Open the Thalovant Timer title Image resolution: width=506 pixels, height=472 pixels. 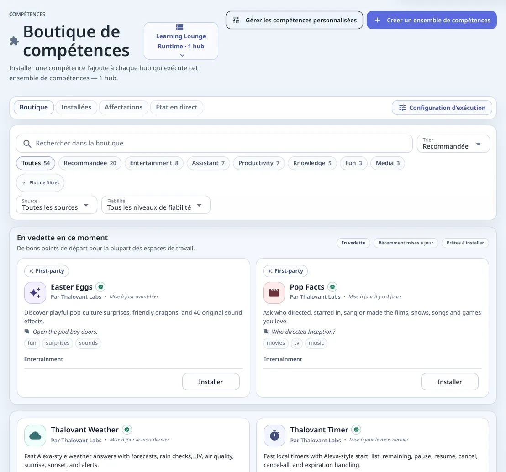319,430
